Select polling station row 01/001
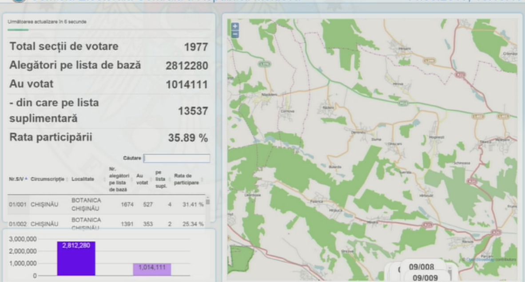Screen dimensions: 525x282 point(106,204)
